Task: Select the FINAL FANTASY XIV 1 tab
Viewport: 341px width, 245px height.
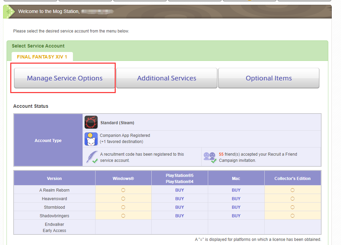Action: [x=42, y=57]
